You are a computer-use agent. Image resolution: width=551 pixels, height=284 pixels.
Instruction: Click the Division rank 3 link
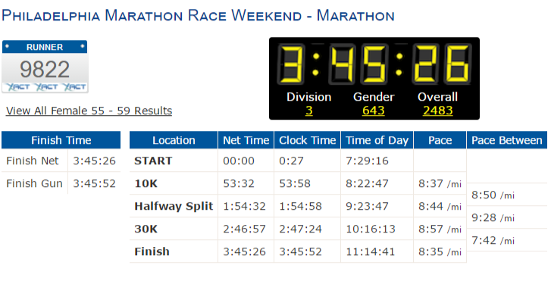coord(309,111)
